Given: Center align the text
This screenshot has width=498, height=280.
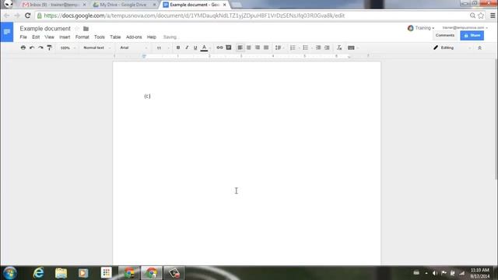Looking at the screenshot, I should coord(249,47).
